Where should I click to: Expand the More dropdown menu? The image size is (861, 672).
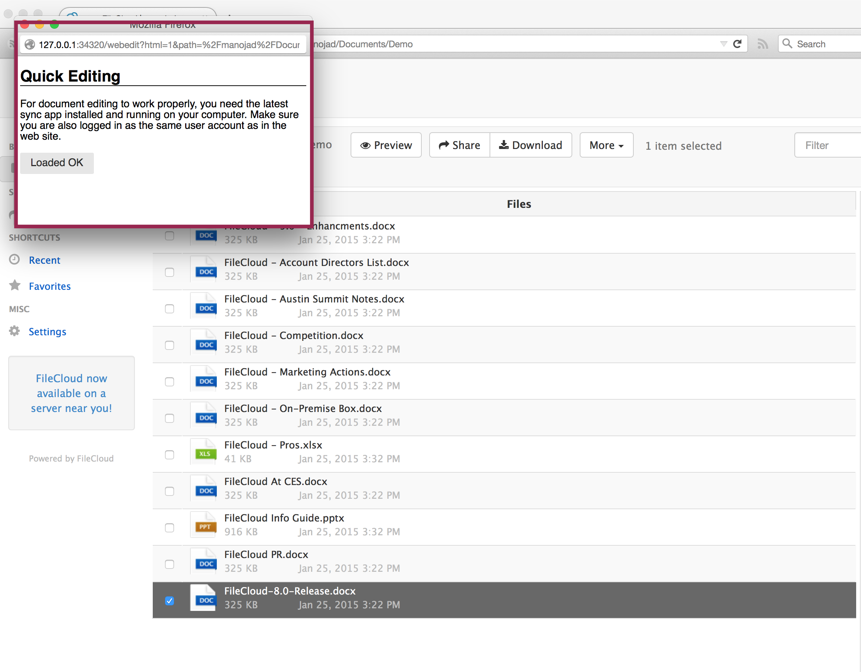coord(606,145)
